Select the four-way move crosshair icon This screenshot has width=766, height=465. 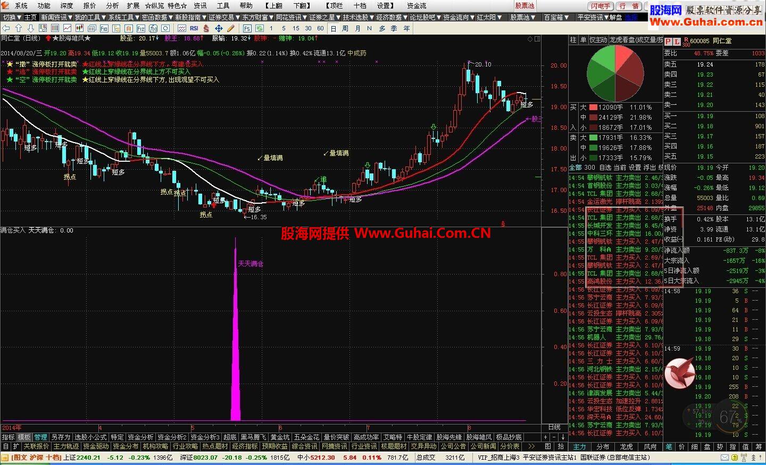pyautogui.click(x=219, y=28)
